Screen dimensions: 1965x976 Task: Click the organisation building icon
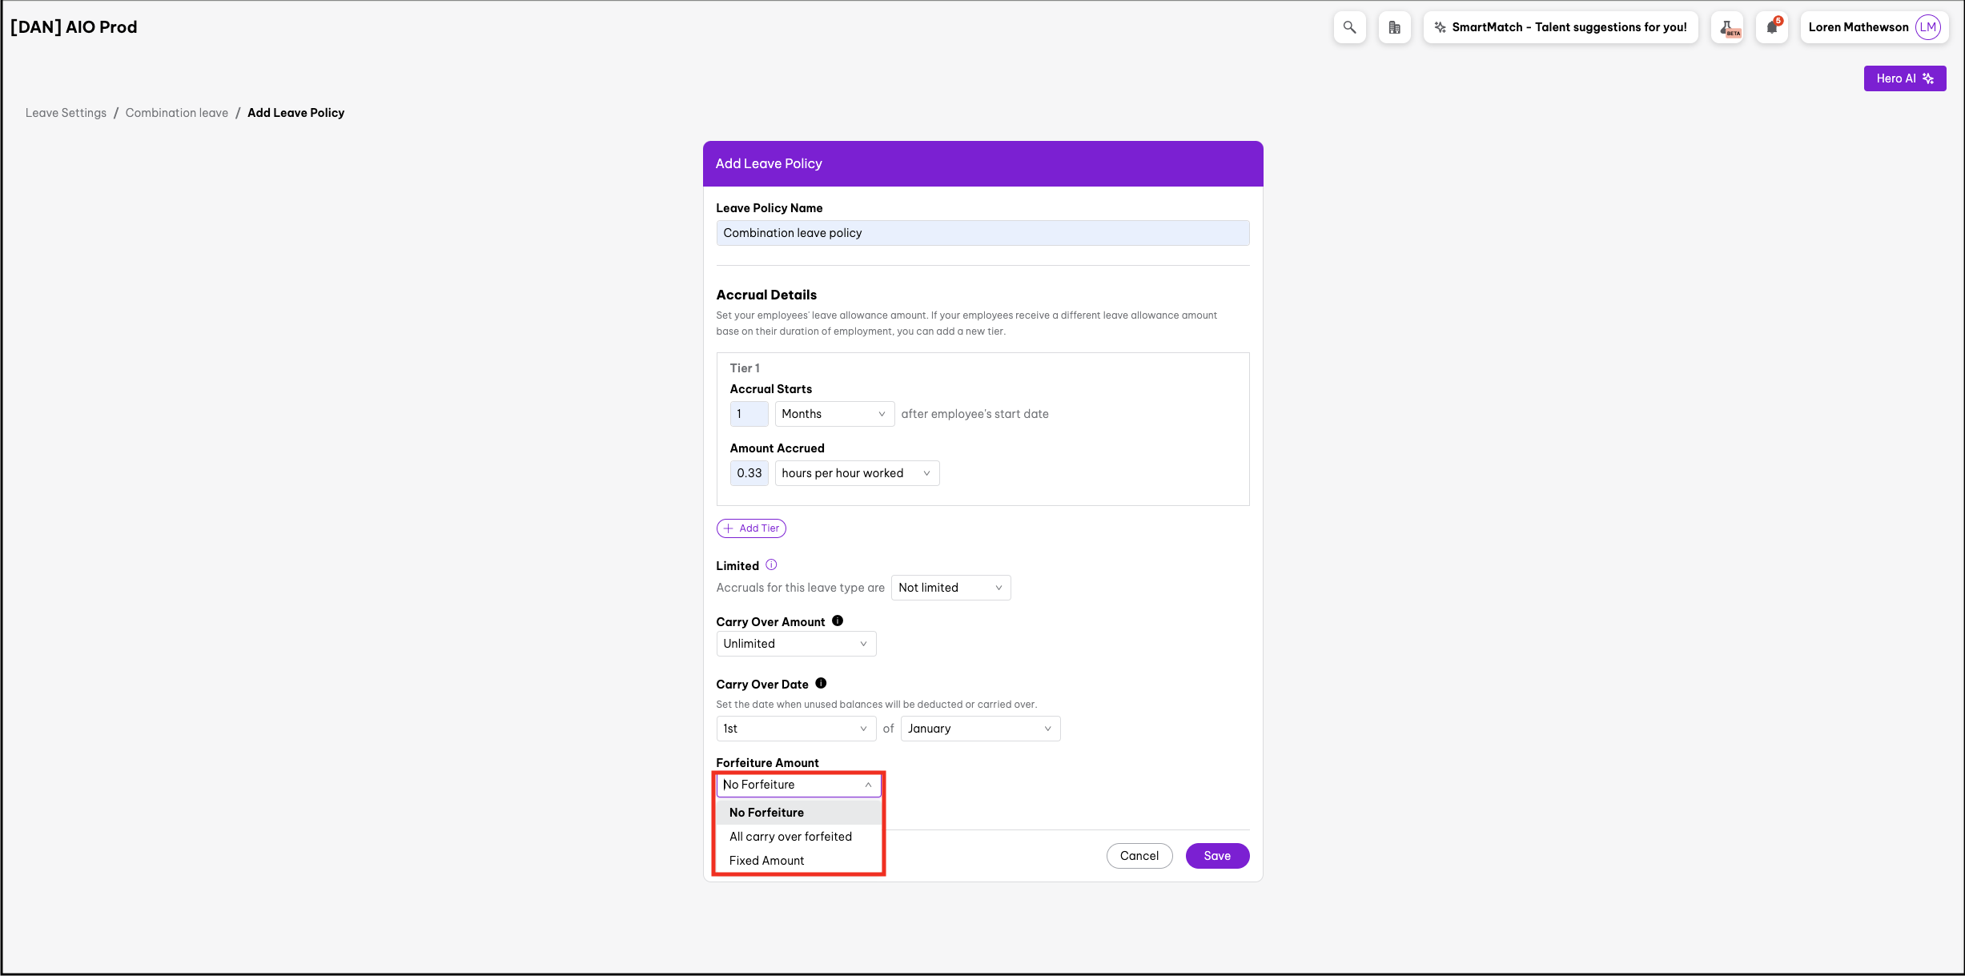point(1394,27)
